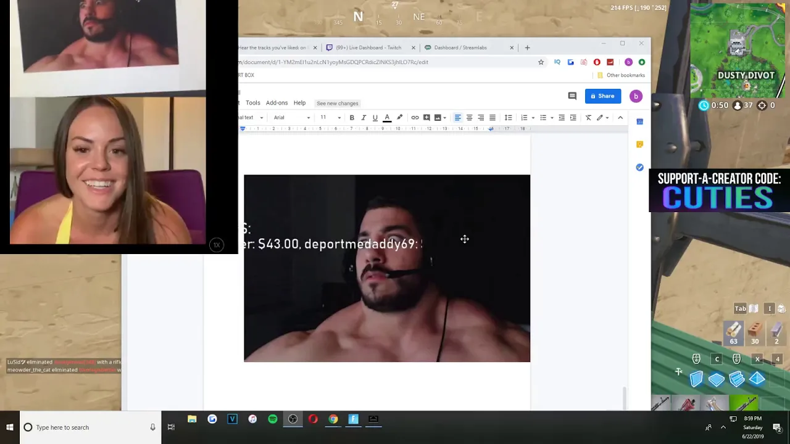Open the paragraph style dropdown

point(252,118)
